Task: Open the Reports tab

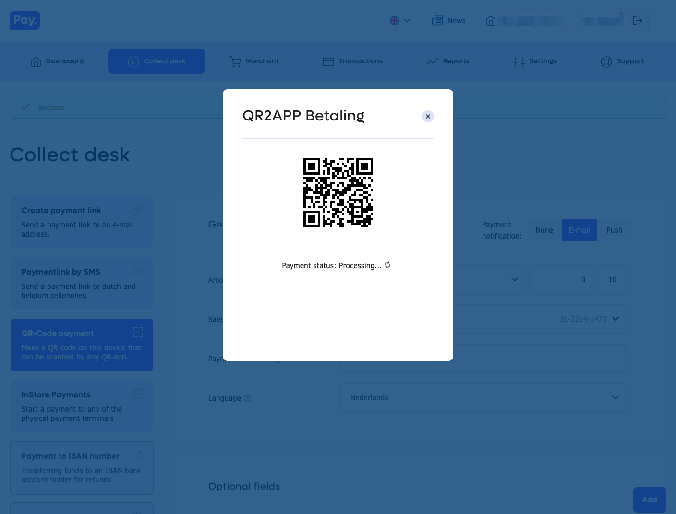Action: click(447, 61)
